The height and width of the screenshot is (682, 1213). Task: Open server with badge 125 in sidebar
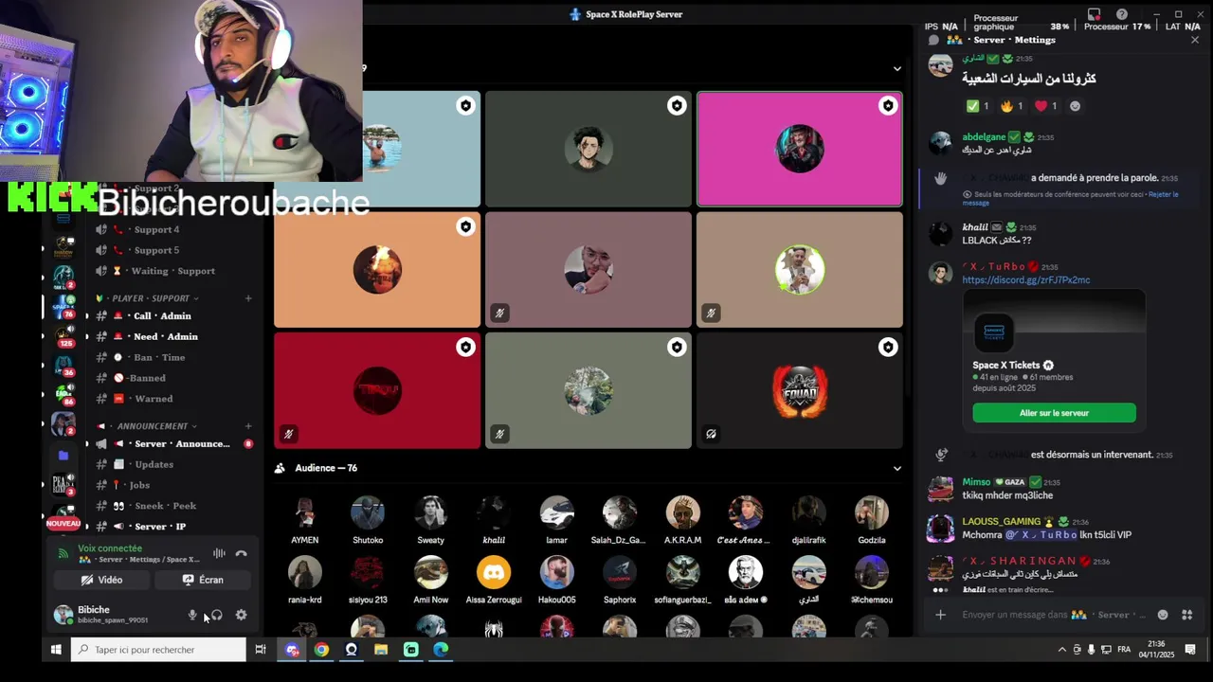(x=63, y=335)
